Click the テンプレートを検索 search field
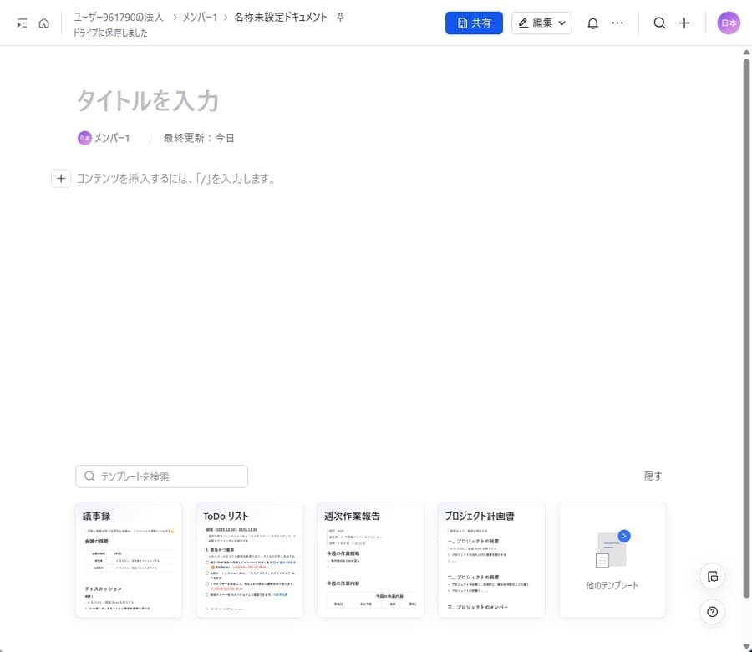This screenshot has height=652, width=752. [161, 476]
